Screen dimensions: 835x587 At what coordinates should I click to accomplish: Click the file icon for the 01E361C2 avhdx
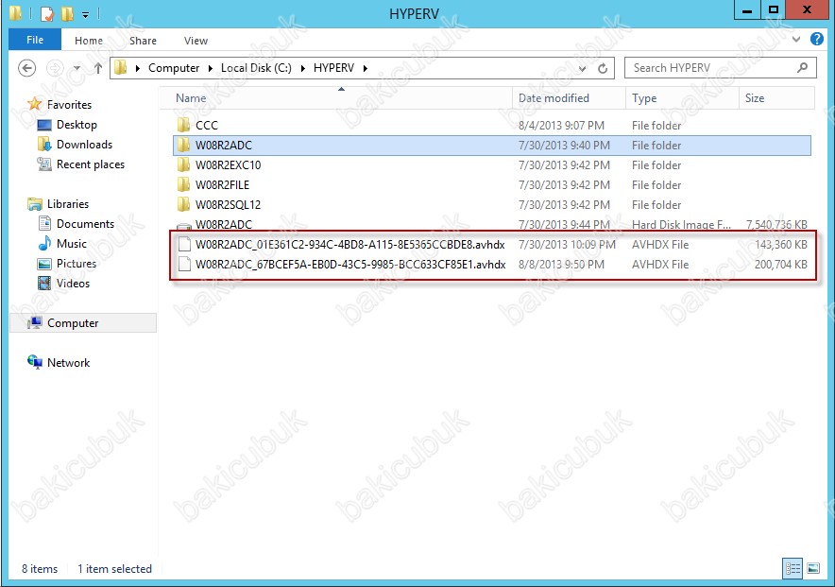(x=184, y=245)
